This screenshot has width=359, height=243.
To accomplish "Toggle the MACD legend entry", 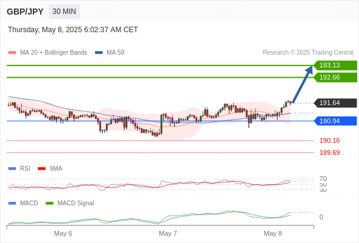I will click(x=23, y=203).
